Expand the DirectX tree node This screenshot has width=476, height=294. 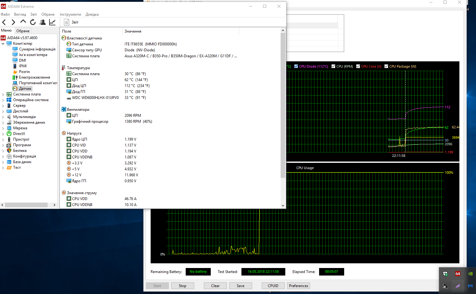pos(3,134)
